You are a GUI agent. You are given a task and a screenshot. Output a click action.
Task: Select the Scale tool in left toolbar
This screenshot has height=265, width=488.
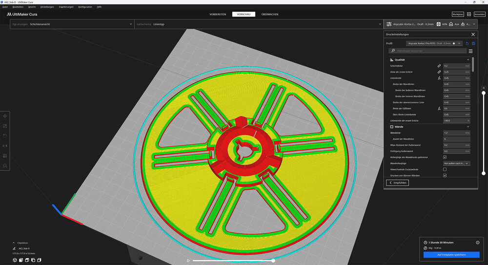(5, 126)
